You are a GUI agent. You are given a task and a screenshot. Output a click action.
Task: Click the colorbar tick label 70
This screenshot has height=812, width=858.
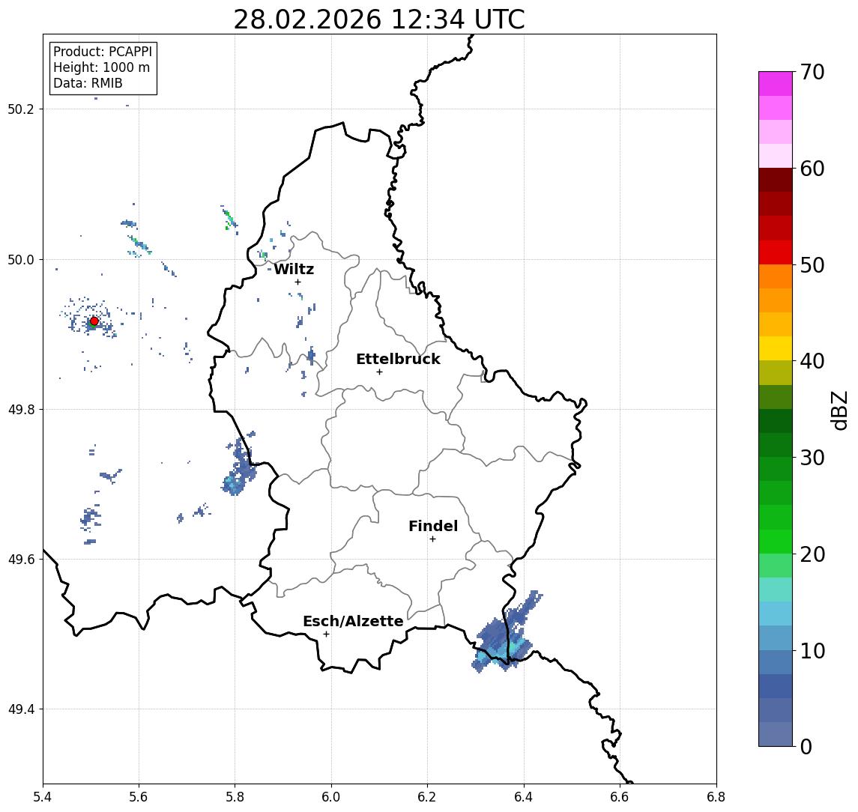tap(812, 72)
